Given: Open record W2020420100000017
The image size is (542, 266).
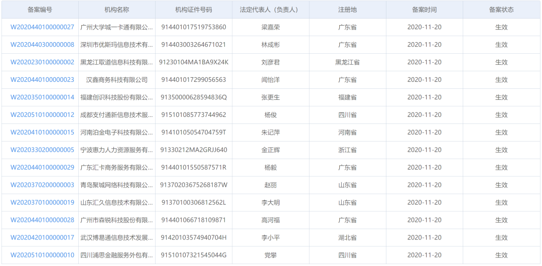Looking at the screenshot, I should 42,237.
